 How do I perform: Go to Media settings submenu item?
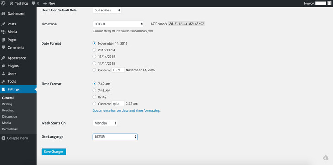(6, 123)
